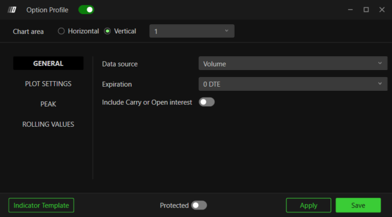Click the Indicator Template button
This screenshot has width=392, height=217.
[x=41, y=205]
